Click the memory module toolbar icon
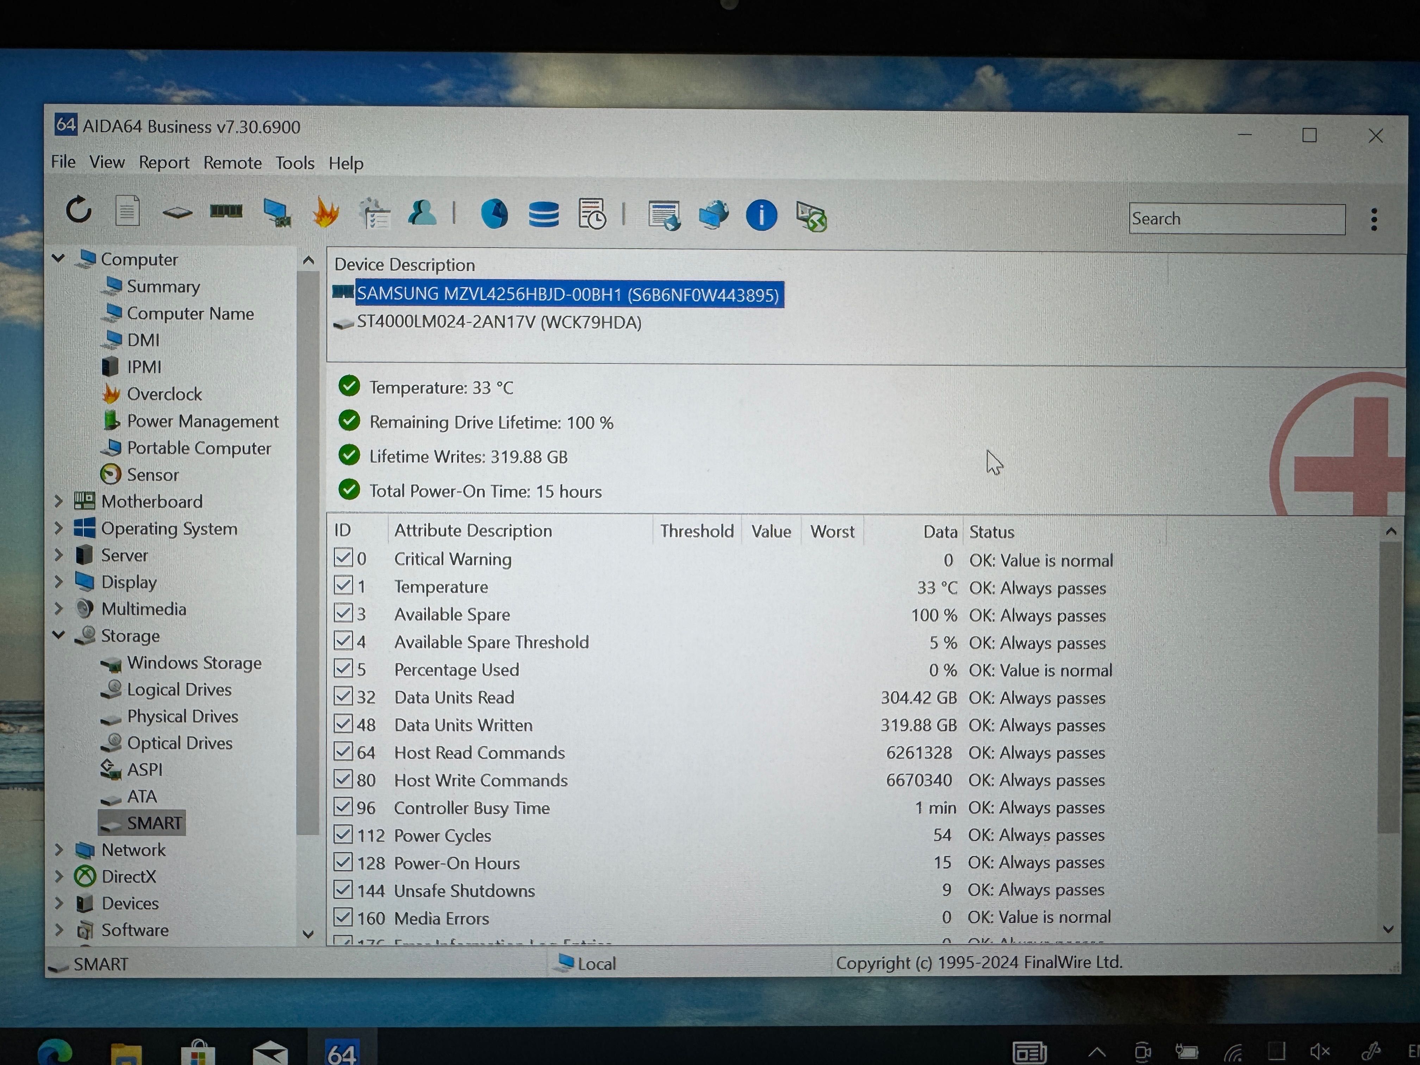This screenshot has height=1065, width=1420. 226,211
